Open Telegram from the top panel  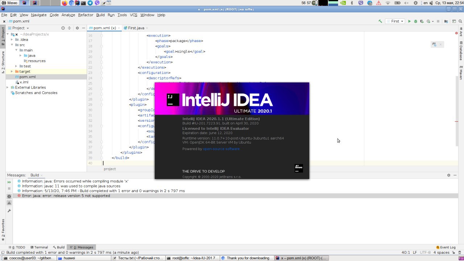click(x=90, y=3)
